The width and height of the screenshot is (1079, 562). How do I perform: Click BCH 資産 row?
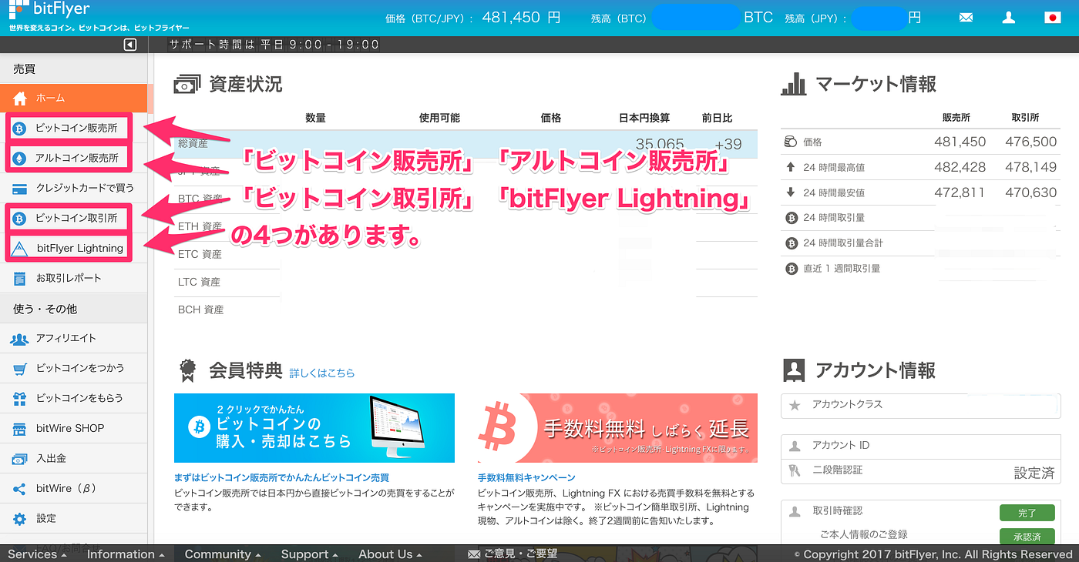click(466, 309)
